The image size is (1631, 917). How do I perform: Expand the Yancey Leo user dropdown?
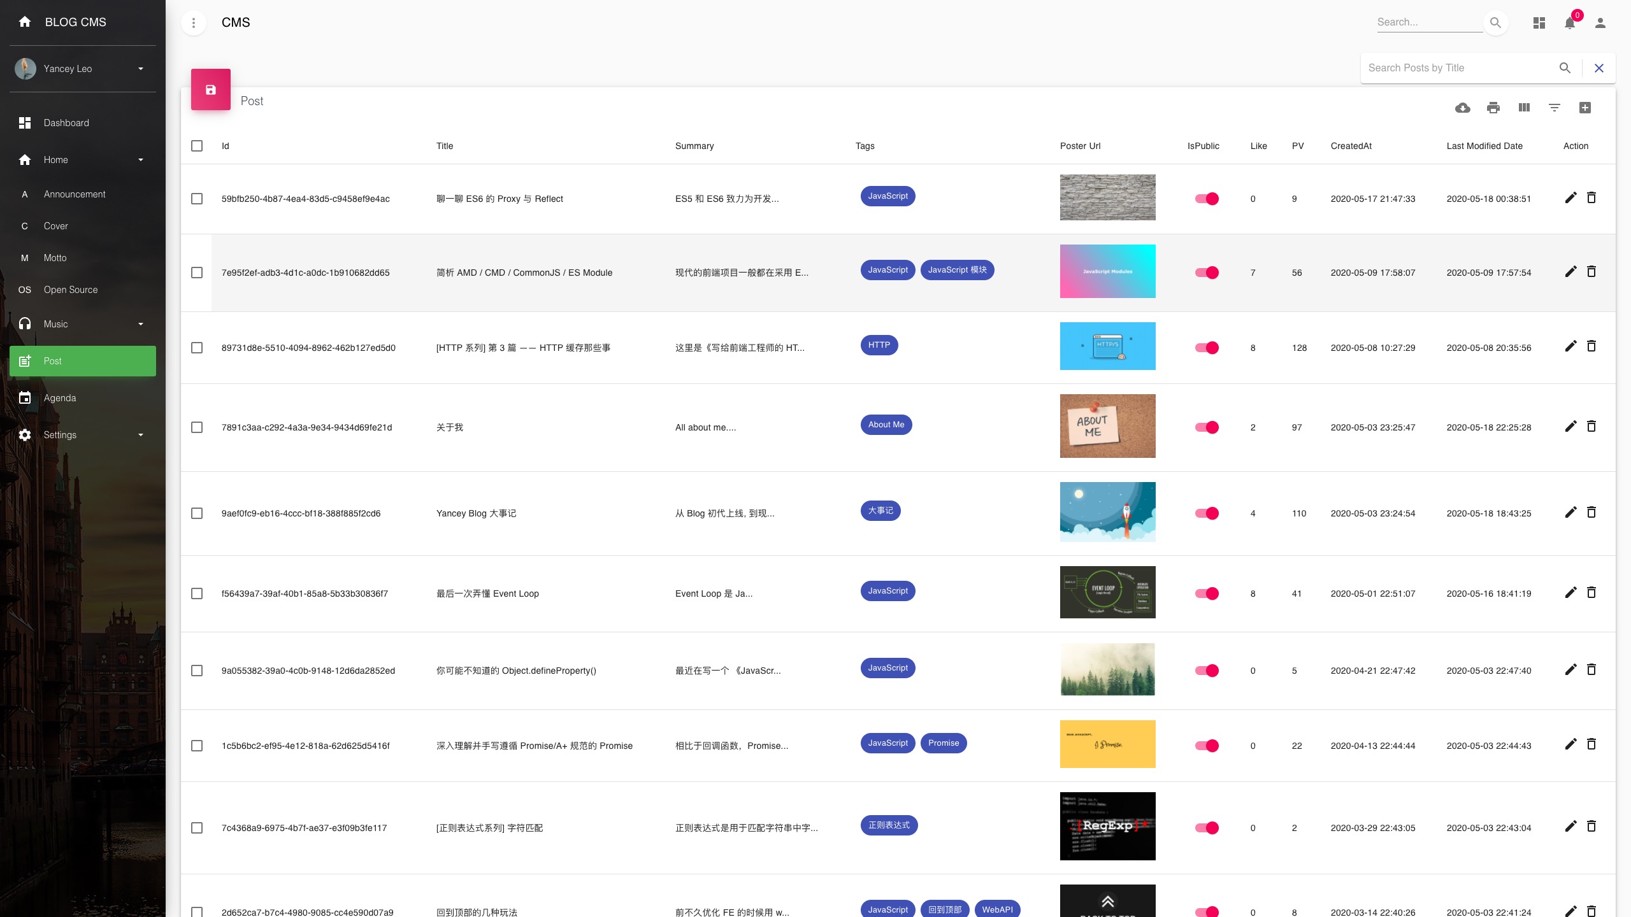point(141,69)
